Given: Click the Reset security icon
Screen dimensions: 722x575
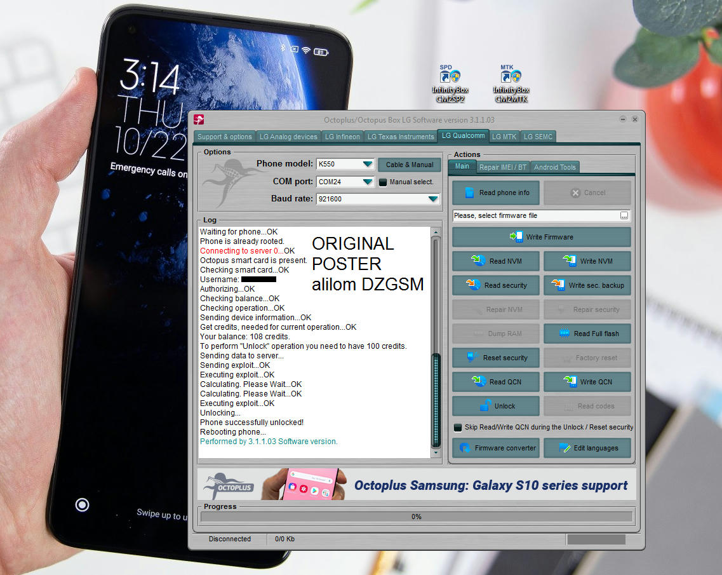Looking at the screenshot, I should (471, 357).
